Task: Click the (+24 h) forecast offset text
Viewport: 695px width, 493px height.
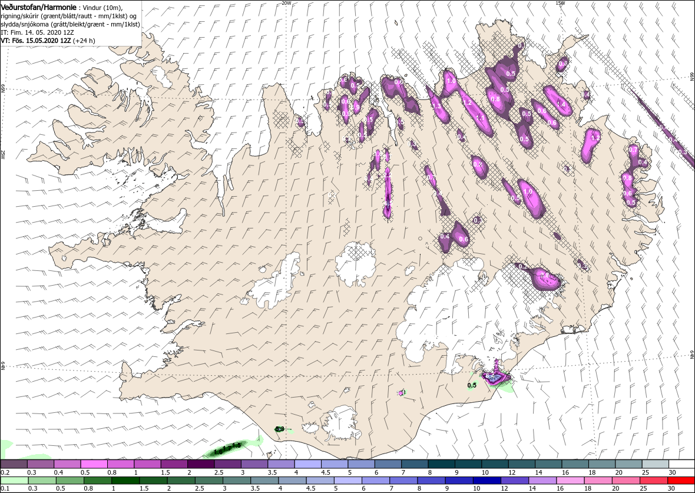Action: point(84,40)
